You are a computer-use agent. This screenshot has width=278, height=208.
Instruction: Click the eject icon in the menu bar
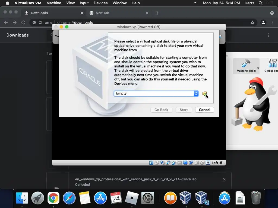coord(195,3)
